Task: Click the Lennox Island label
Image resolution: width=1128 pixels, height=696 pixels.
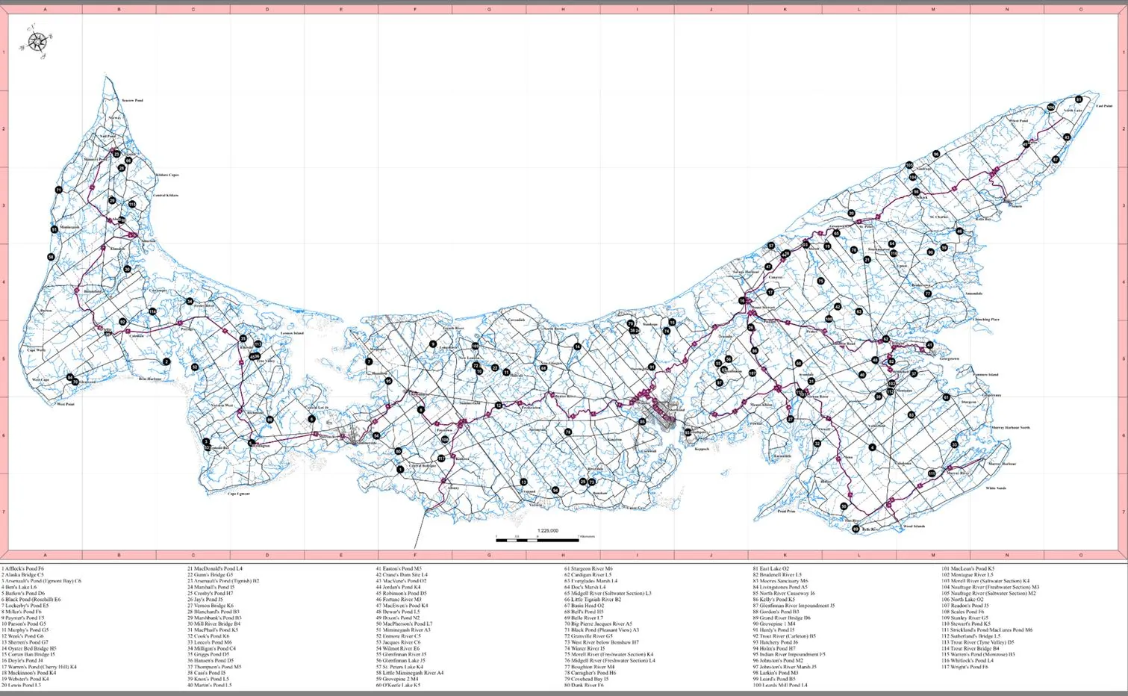Action: (x=292, y=333)
